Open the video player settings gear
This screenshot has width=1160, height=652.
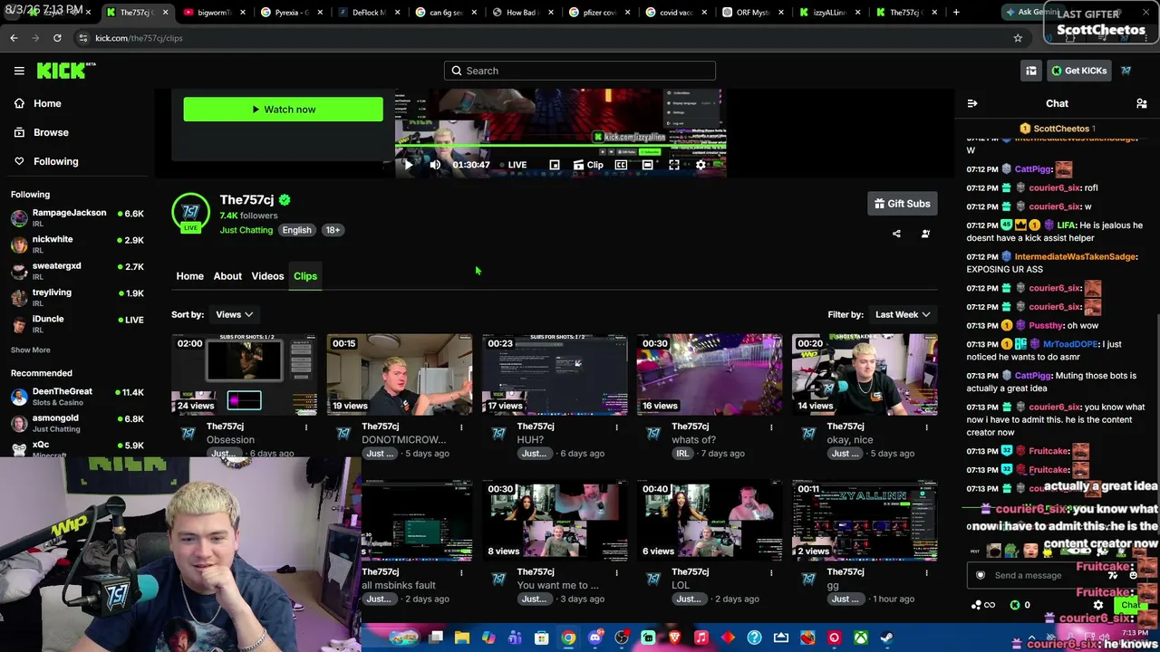coord(701,165)
